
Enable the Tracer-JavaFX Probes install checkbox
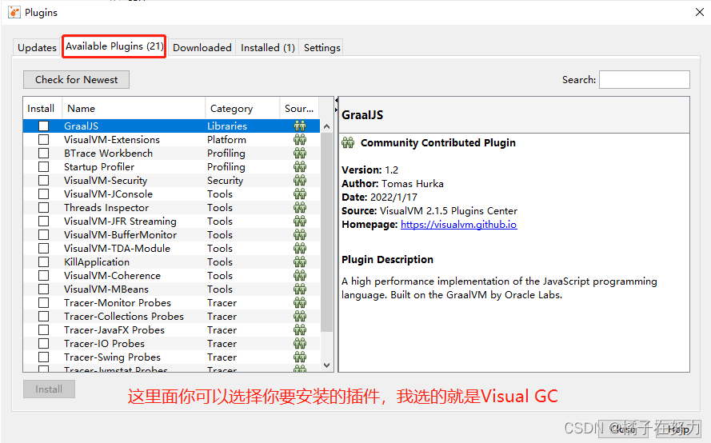tap(43, 330)
